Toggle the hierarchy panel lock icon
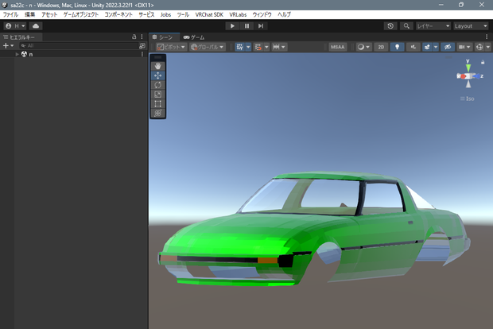Image resolution: width=493 pixels, height=329 pixels. click(134, 37)
